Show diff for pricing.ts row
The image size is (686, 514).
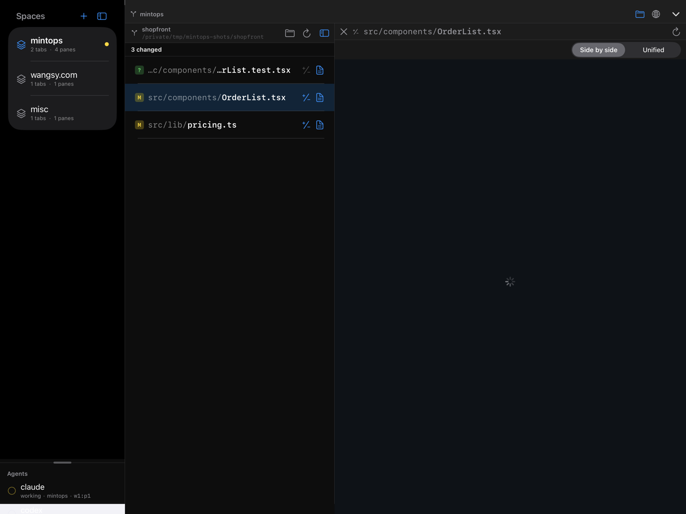pyautogui.click(x=306, y=125)
